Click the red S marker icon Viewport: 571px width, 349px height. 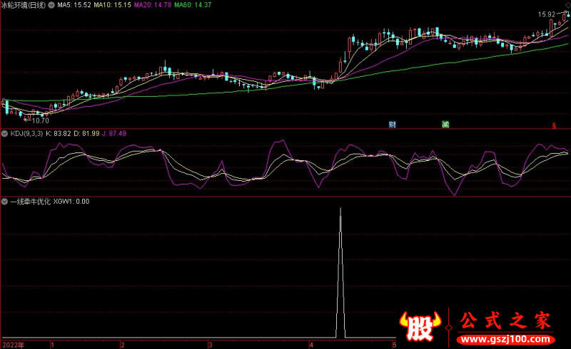point(553,125)
